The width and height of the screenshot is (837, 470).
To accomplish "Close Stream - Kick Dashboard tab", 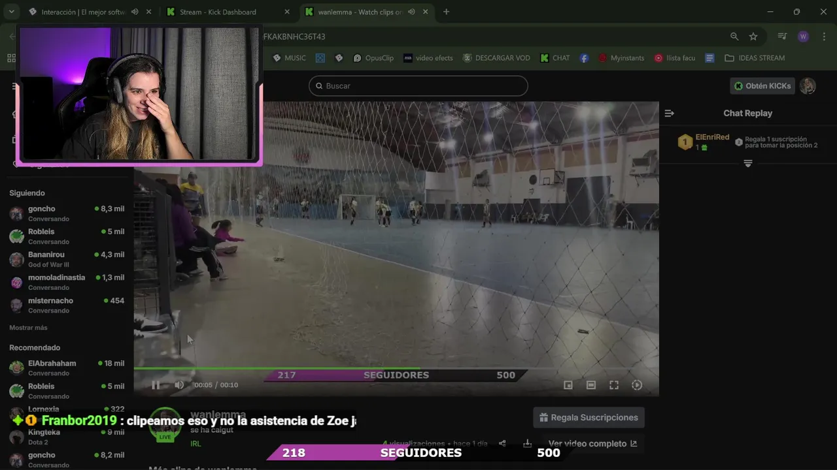I will tap(286, 12).
